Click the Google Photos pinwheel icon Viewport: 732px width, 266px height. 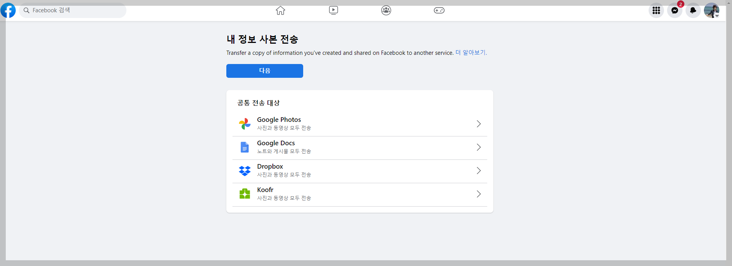(x=245, y=124)
